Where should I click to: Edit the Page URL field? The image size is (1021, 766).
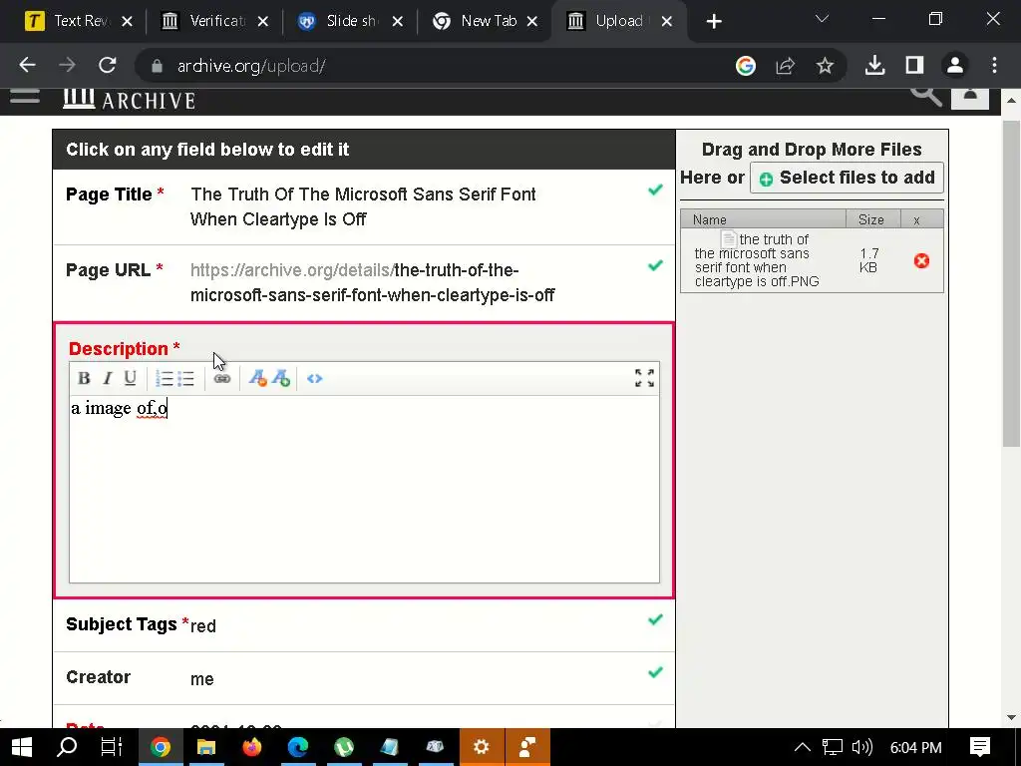(363, 282)
